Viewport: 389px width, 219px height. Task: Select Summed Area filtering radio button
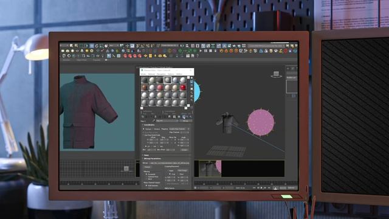tap(146, 177)
